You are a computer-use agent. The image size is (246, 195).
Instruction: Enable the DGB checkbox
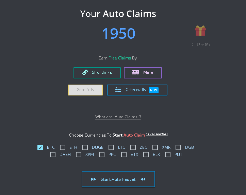pos(178,147)
